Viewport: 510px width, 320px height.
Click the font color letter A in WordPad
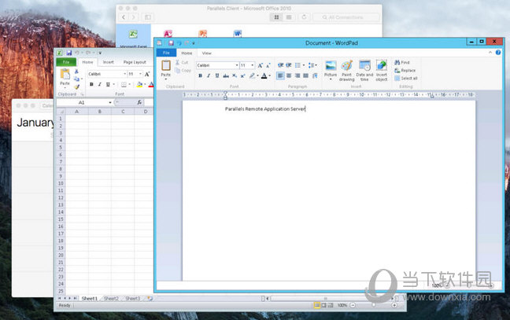[264, 75]
